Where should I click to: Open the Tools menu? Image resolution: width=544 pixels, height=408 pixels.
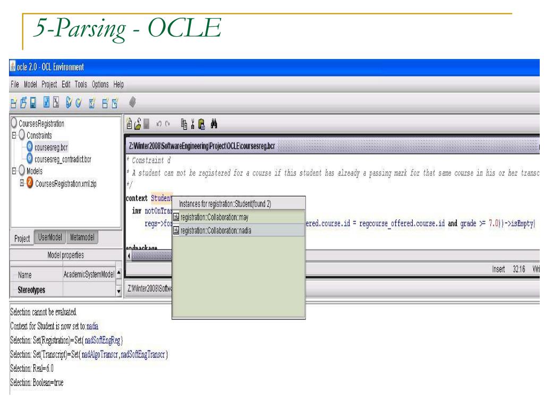[x=81, y=84]
